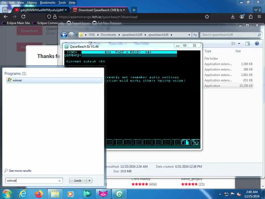Click VM1 in Explorer breadcrumb
The height and width of the screenshot is (199, 265).
pos(92,35)
